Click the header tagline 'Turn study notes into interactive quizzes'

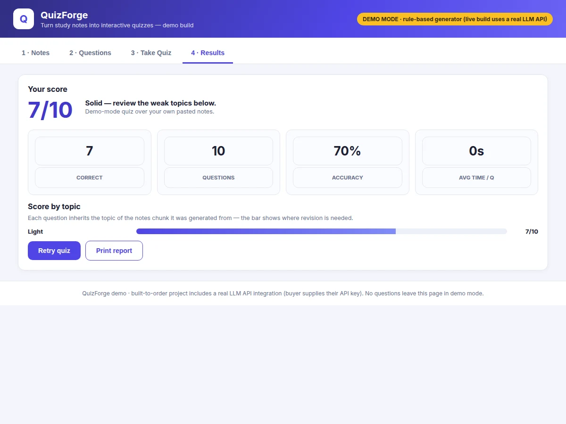point(117,25)
